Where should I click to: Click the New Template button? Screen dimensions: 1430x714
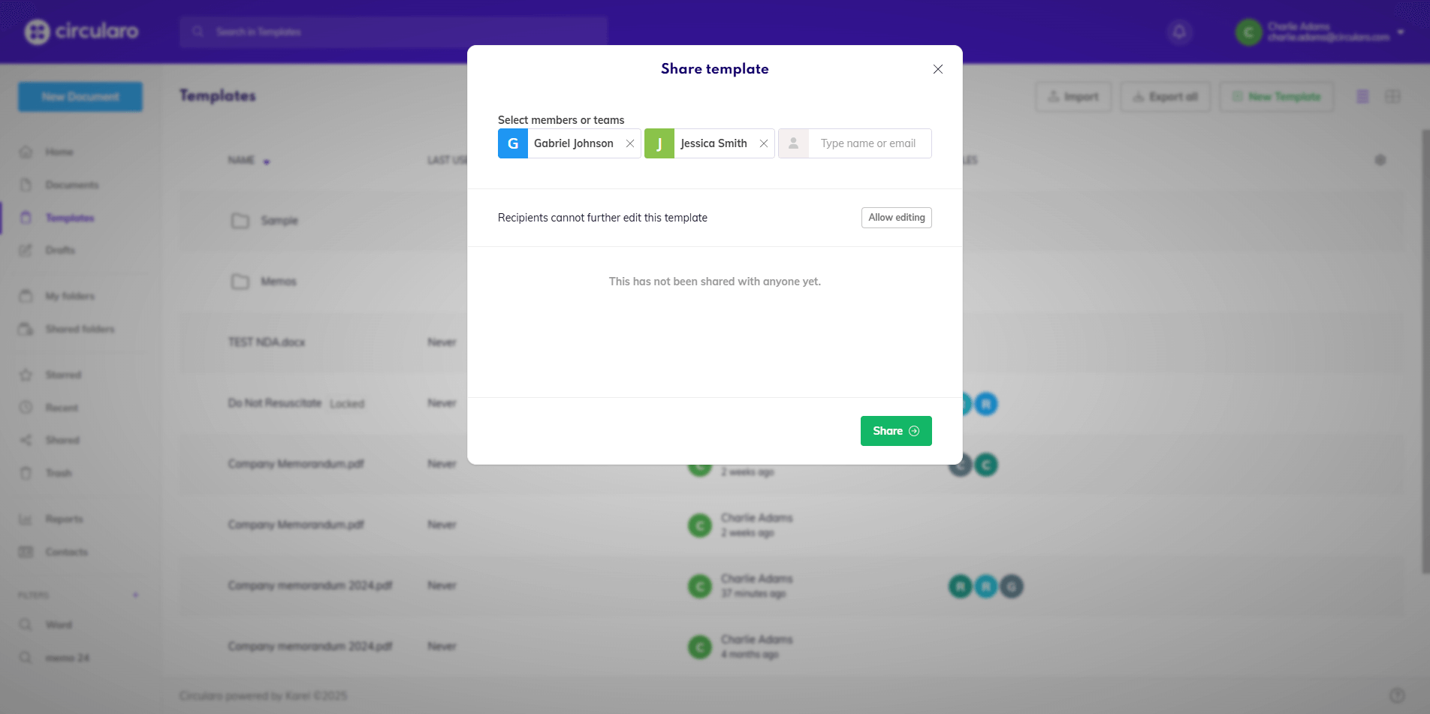coord(1276,97)
